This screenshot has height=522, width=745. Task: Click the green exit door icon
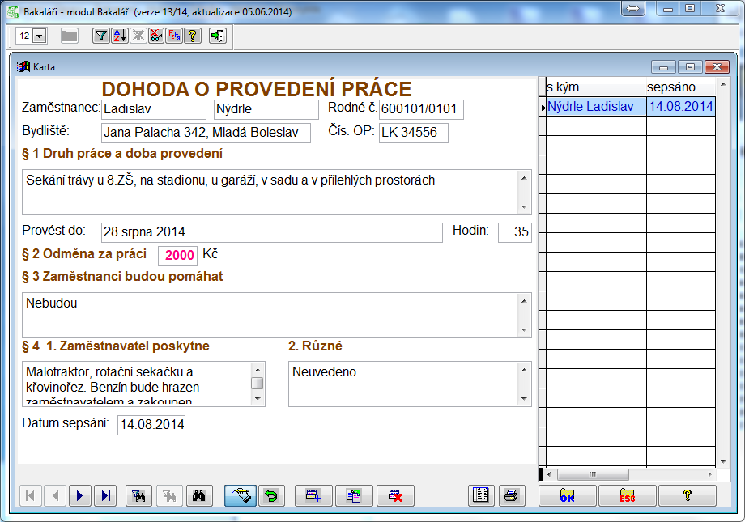[217, 36]
